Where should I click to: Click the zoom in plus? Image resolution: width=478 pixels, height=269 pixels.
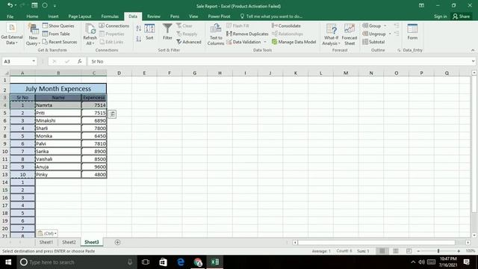pyautogui.click(x=459, y=251)
